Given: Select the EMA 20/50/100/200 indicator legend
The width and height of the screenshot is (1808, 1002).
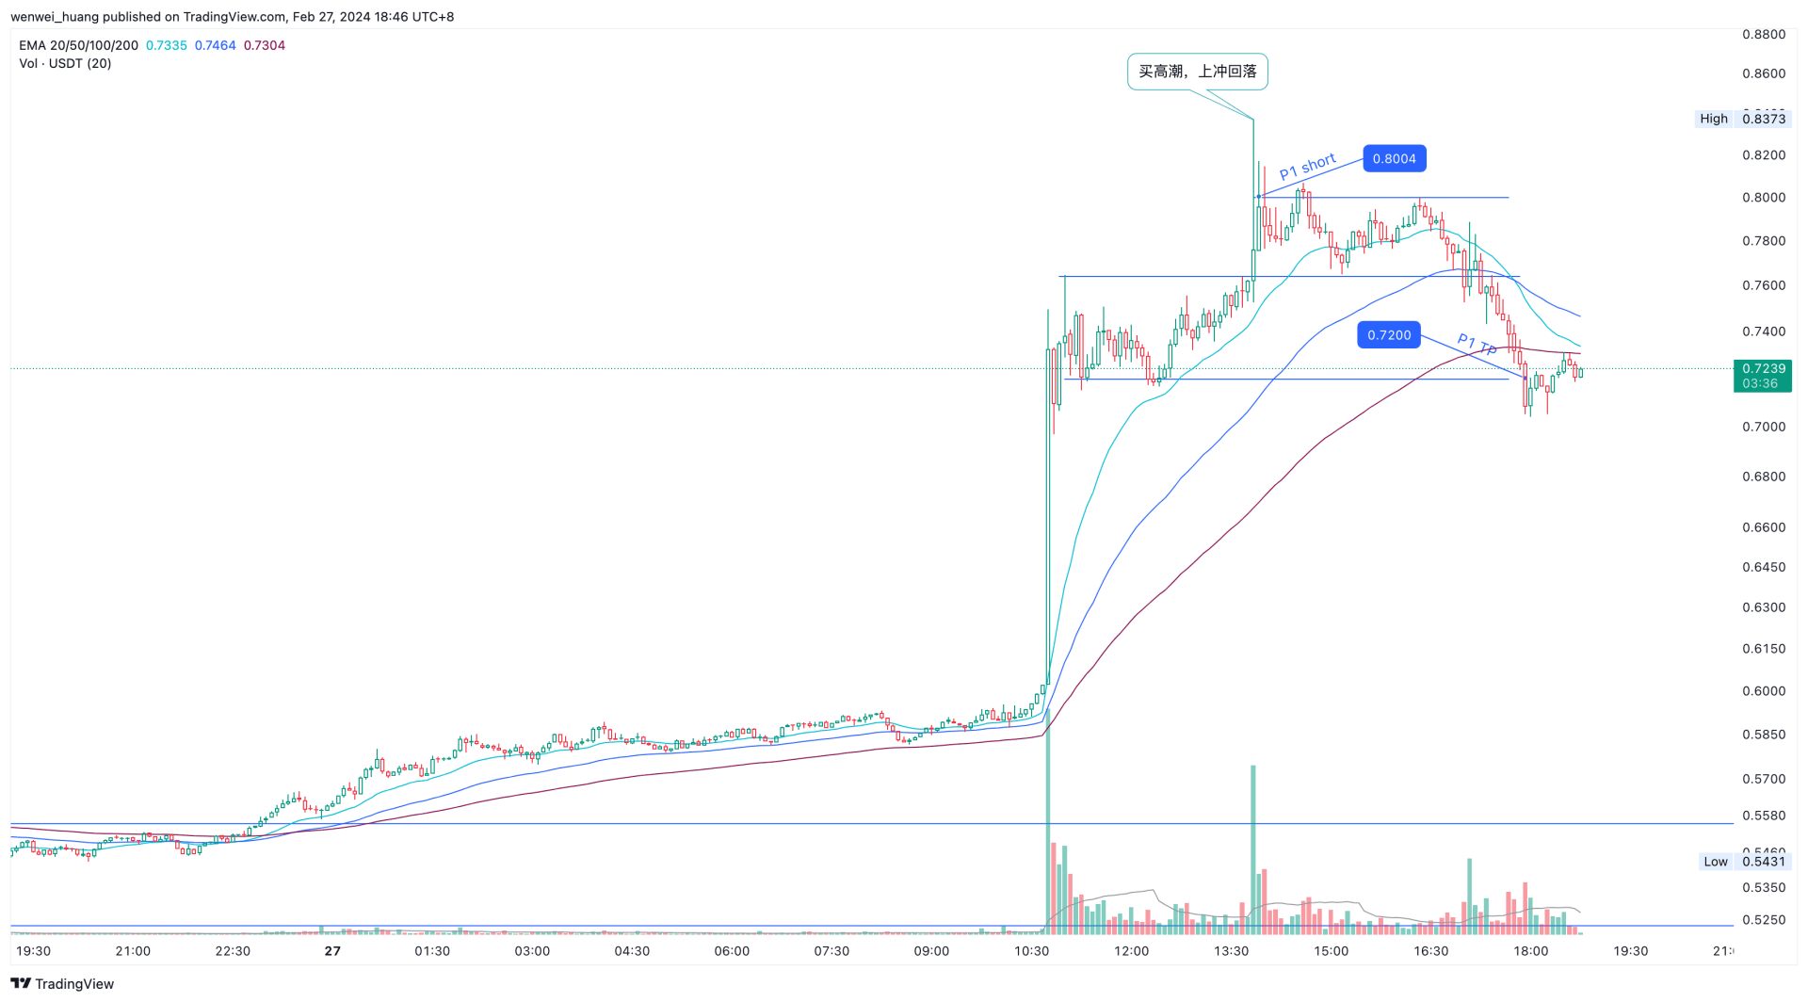Looking at the screenshot, I should coord(78,45).
